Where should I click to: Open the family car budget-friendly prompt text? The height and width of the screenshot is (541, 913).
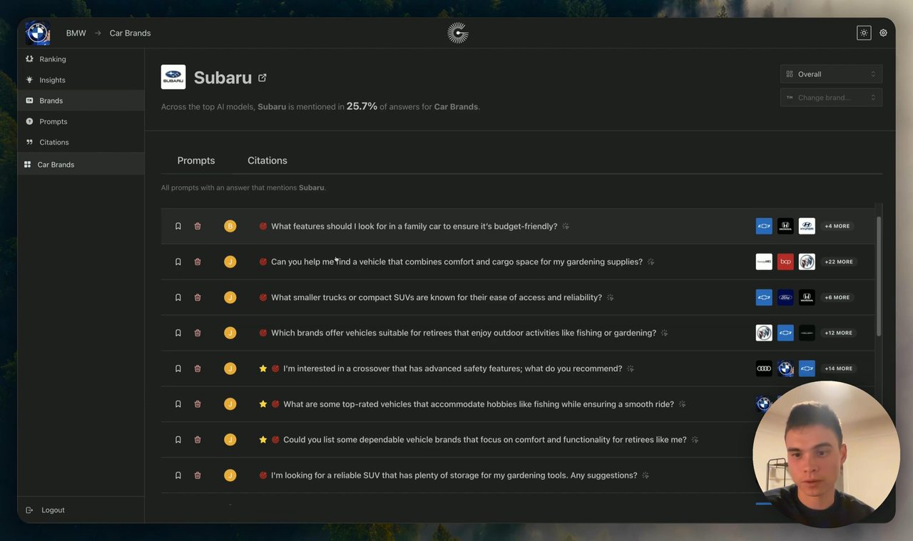[414, 226]
